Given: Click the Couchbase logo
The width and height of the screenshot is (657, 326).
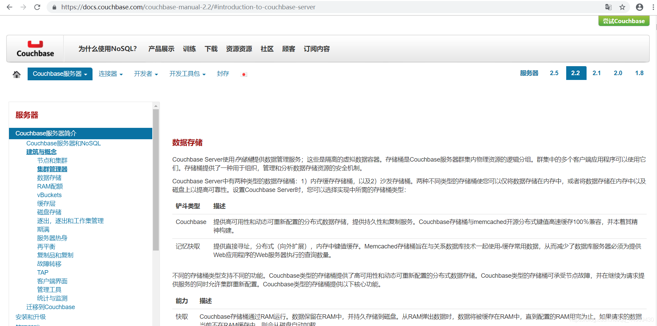Looking at the screenshot, I should tap(35, 49).
